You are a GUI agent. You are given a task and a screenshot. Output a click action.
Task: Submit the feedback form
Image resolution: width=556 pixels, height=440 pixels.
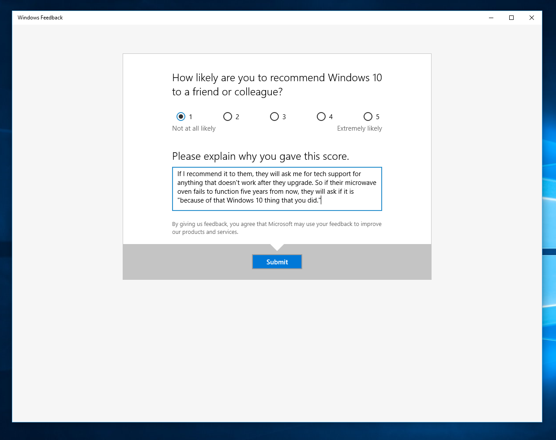(x=277, y=262)
